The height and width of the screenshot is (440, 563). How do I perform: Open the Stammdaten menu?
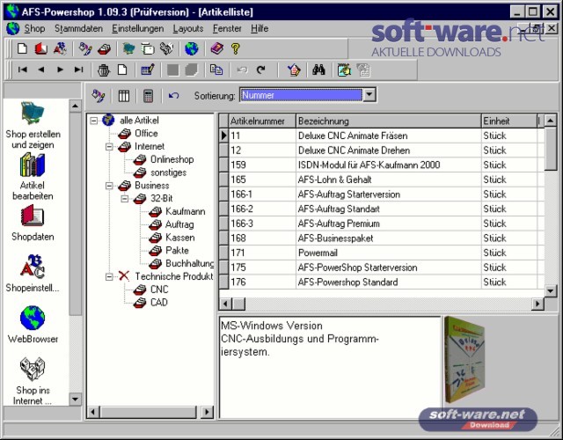[78, 28]
